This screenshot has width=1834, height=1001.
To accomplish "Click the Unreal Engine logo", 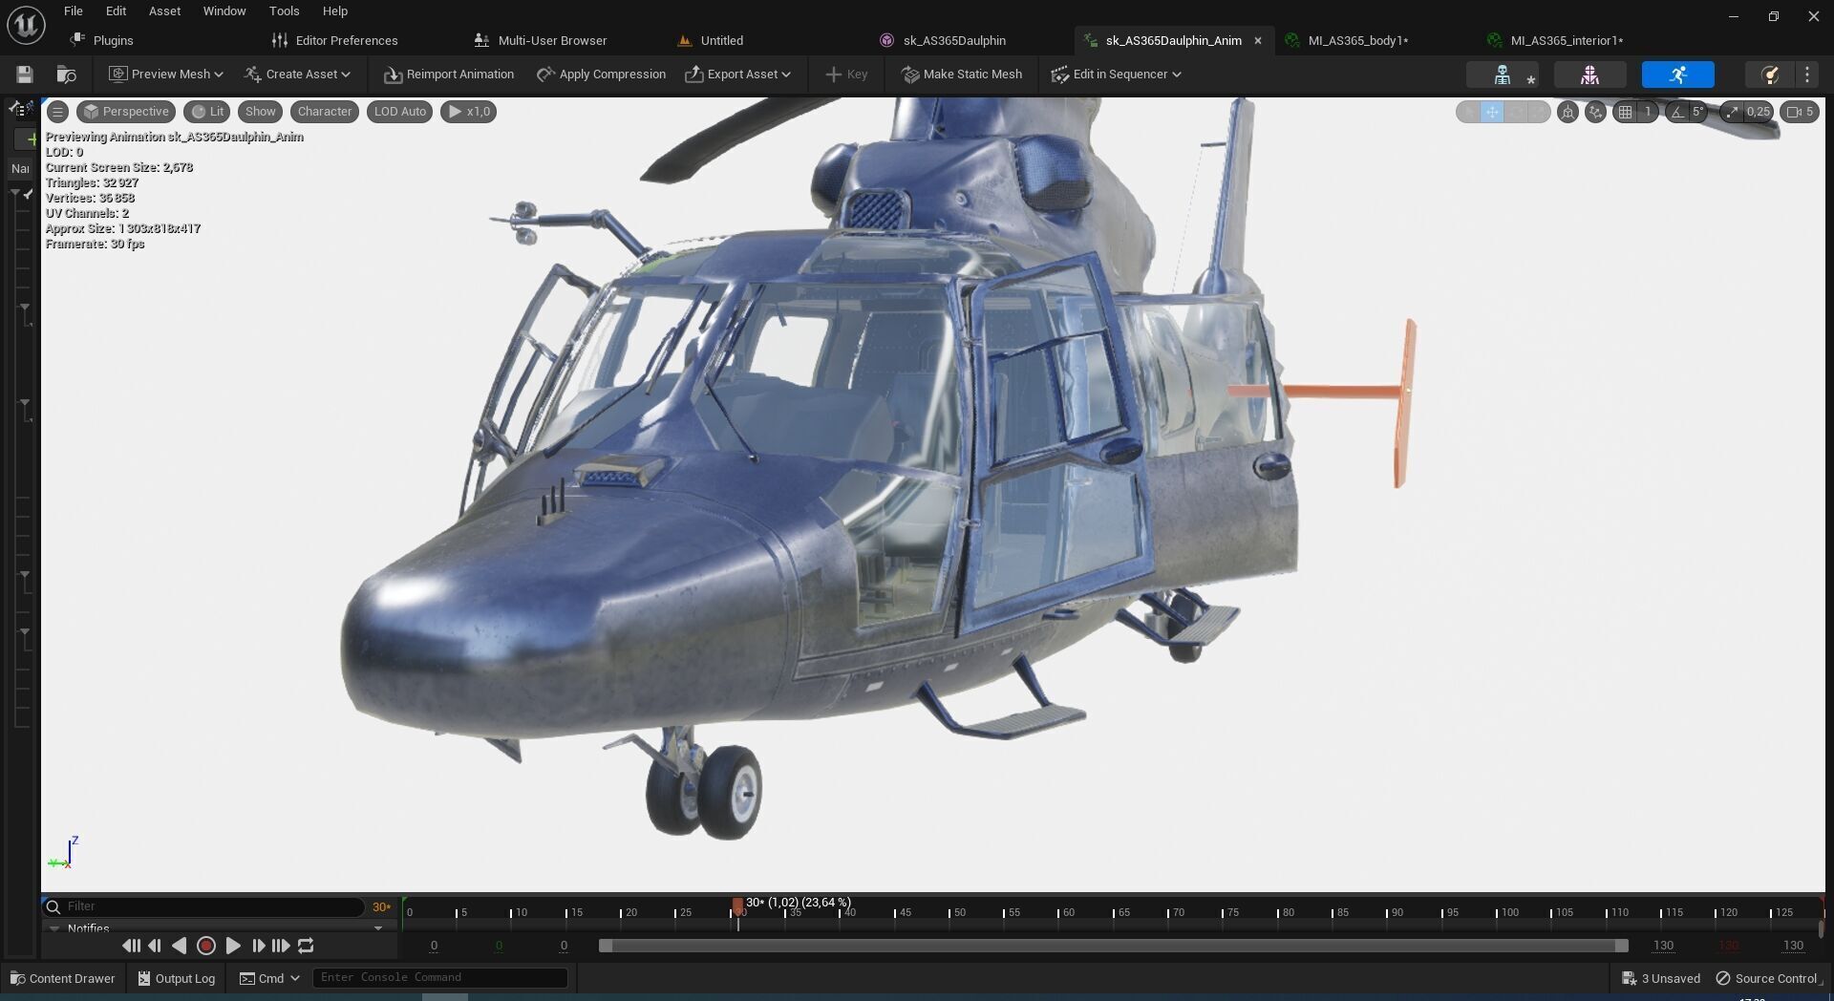I will tap(26, 25).
